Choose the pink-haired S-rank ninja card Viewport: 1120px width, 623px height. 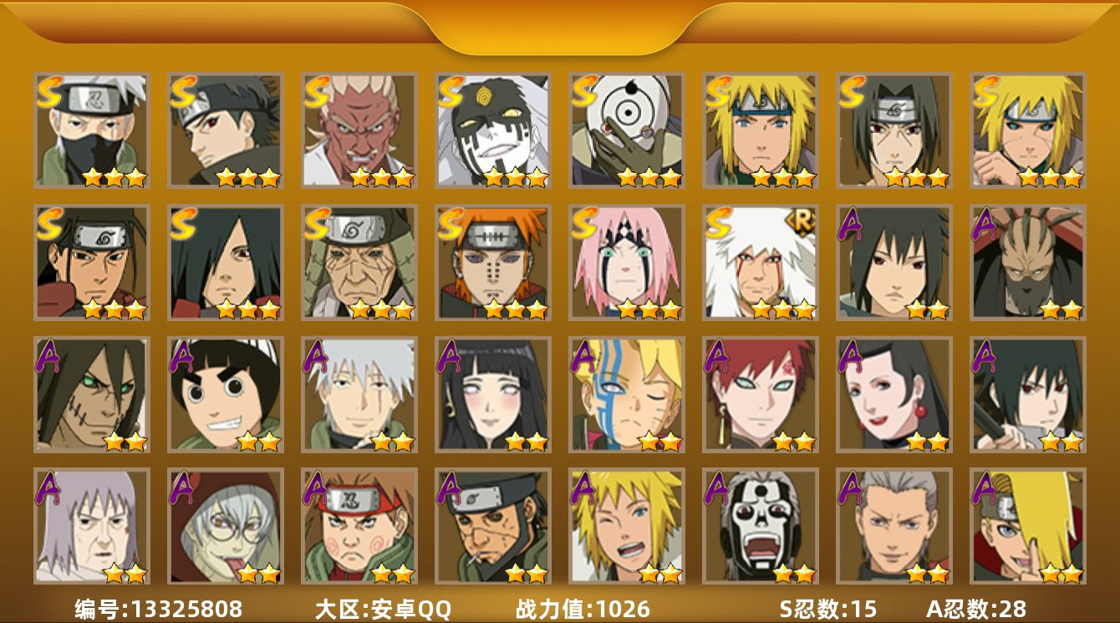click(x=626, y=262)
